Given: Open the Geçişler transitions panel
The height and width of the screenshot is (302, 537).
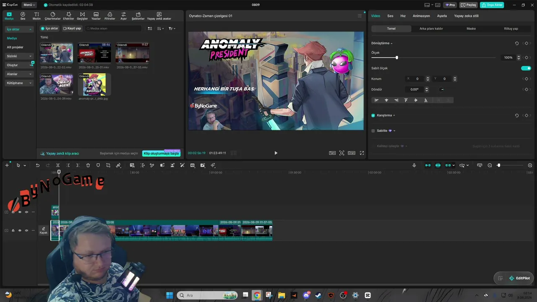Looking at the screenshot, I should (x=82, y=16).
